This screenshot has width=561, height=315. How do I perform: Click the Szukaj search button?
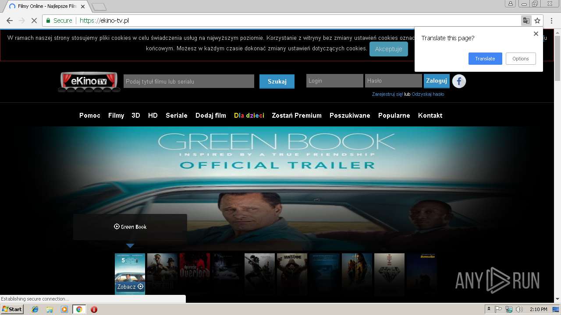(277, 81)
